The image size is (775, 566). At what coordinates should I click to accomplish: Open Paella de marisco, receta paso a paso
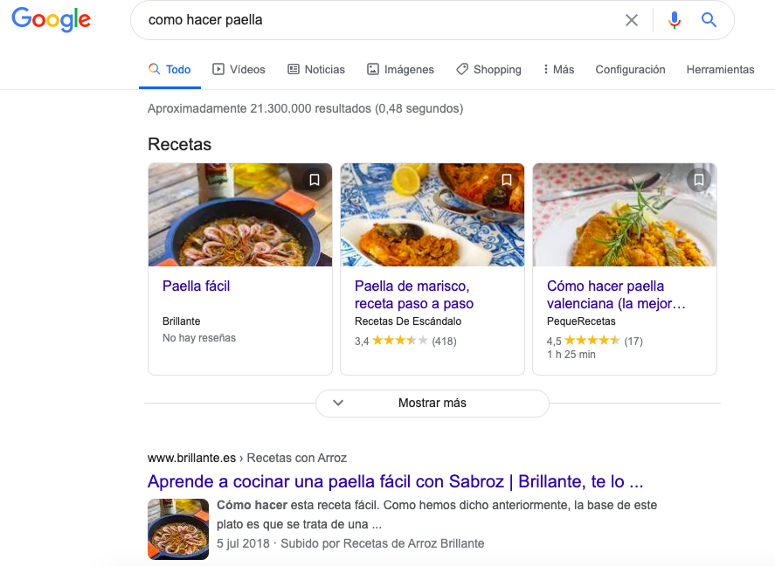coord(413,294)
